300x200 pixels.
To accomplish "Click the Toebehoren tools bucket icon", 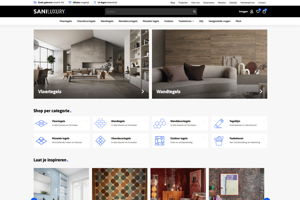I will (219, 141).
